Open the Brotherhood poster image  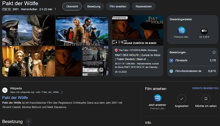tap(82, 30)
